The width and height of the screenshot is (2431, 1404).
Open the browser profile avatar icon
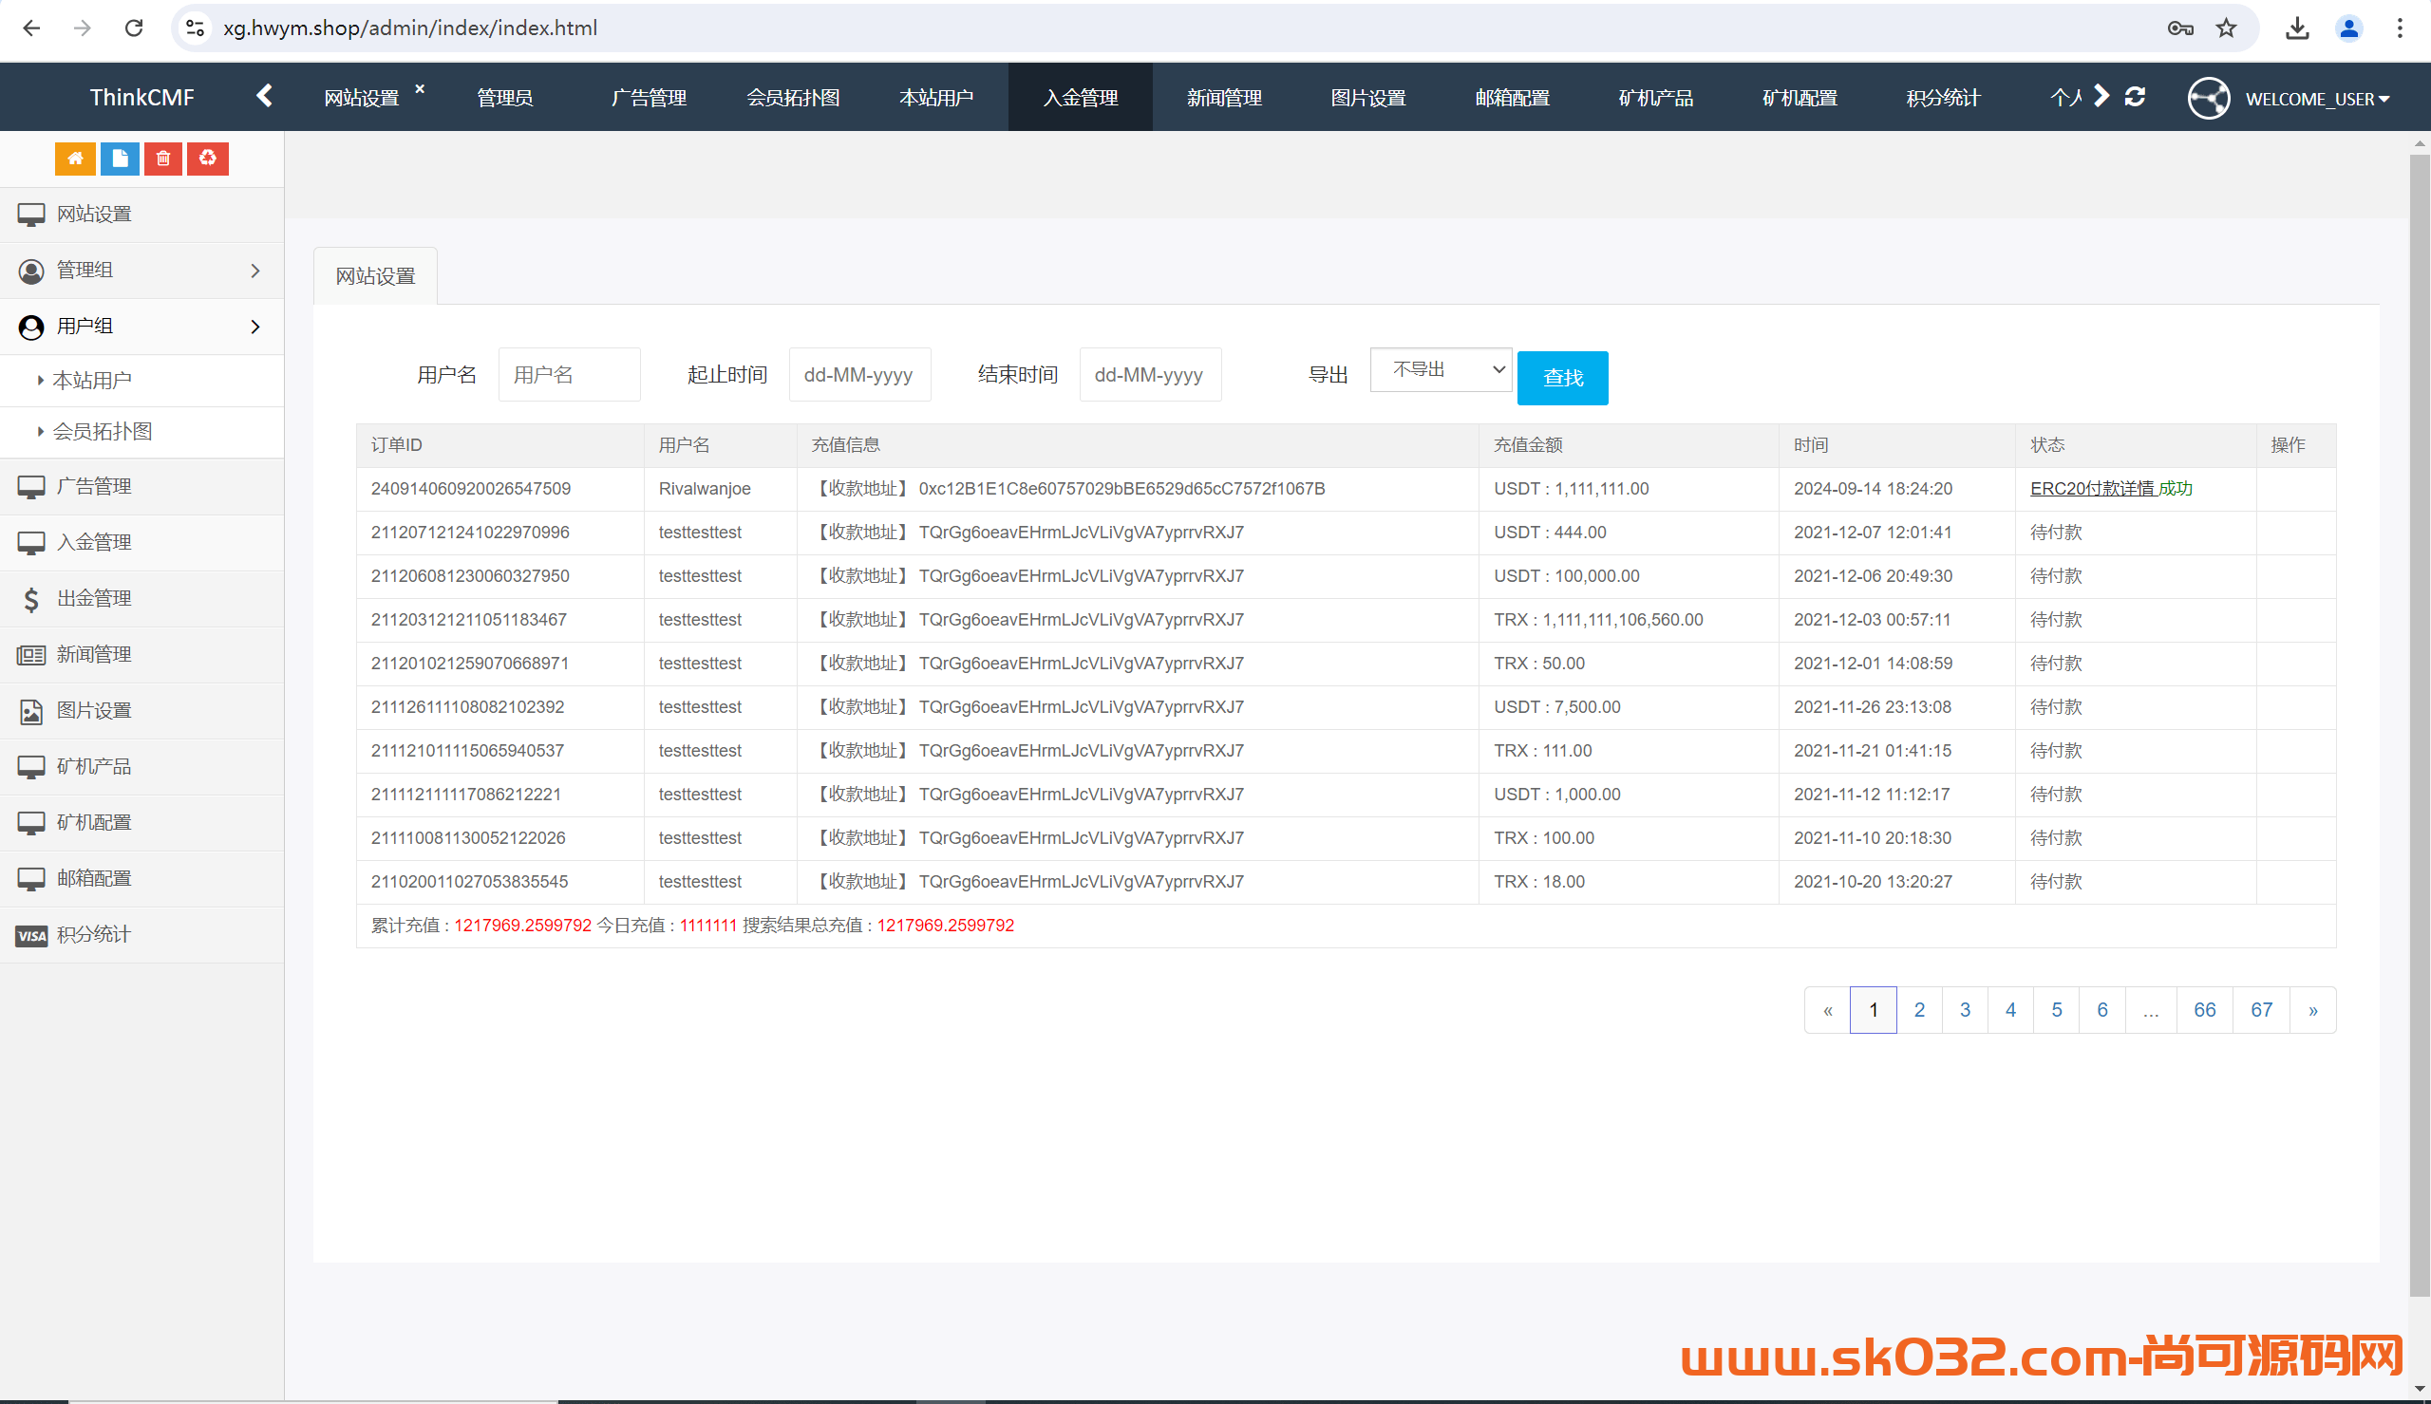pos(2349,28)
